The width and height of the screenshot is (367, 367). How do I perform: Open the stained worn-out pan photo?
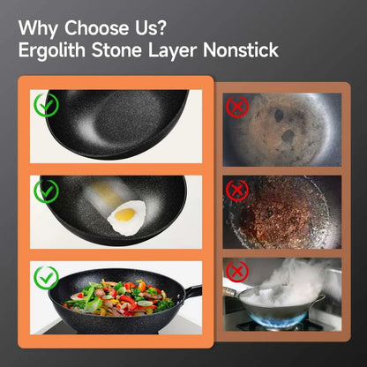tap(282, 130)
